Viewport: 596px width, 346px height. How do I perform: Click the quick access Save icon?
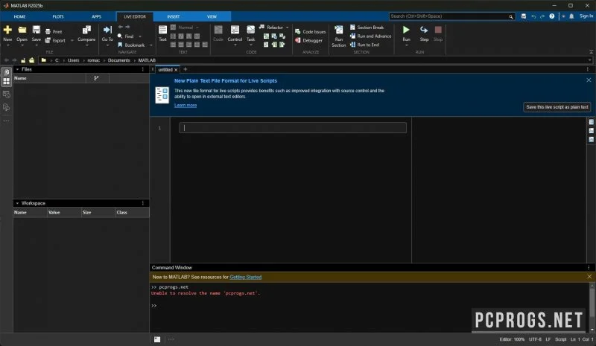coord(524,16)
